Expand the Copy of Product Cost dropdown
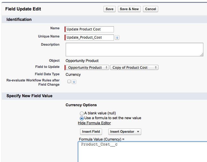 click(134, 68)
